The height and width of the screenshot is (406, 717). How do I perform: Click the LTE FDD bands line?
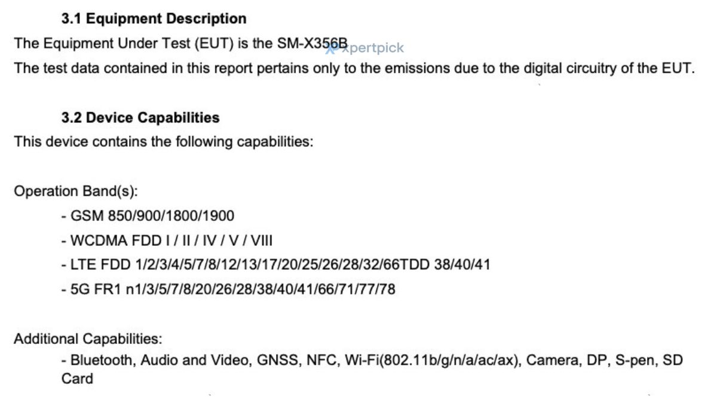click(275, 264)
